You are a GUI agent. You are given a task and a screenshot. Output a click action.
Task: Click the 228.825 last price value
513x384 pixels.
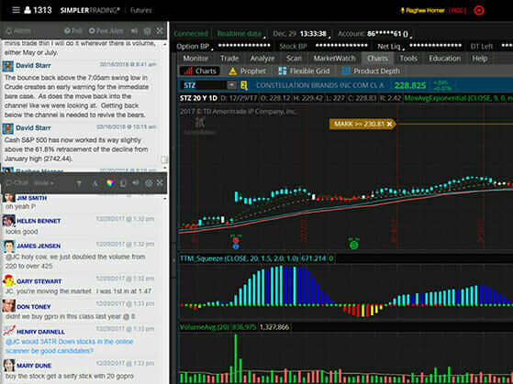410,85
